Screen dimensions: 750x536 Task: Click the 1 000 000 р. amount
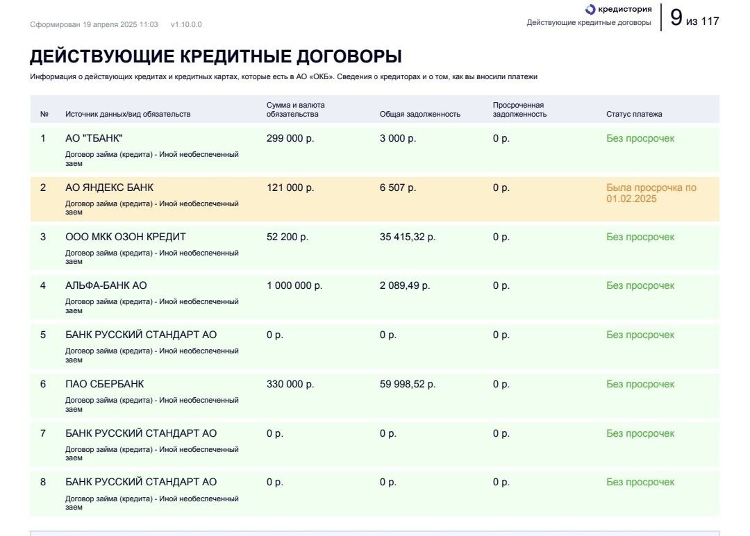tap(294, 285)
